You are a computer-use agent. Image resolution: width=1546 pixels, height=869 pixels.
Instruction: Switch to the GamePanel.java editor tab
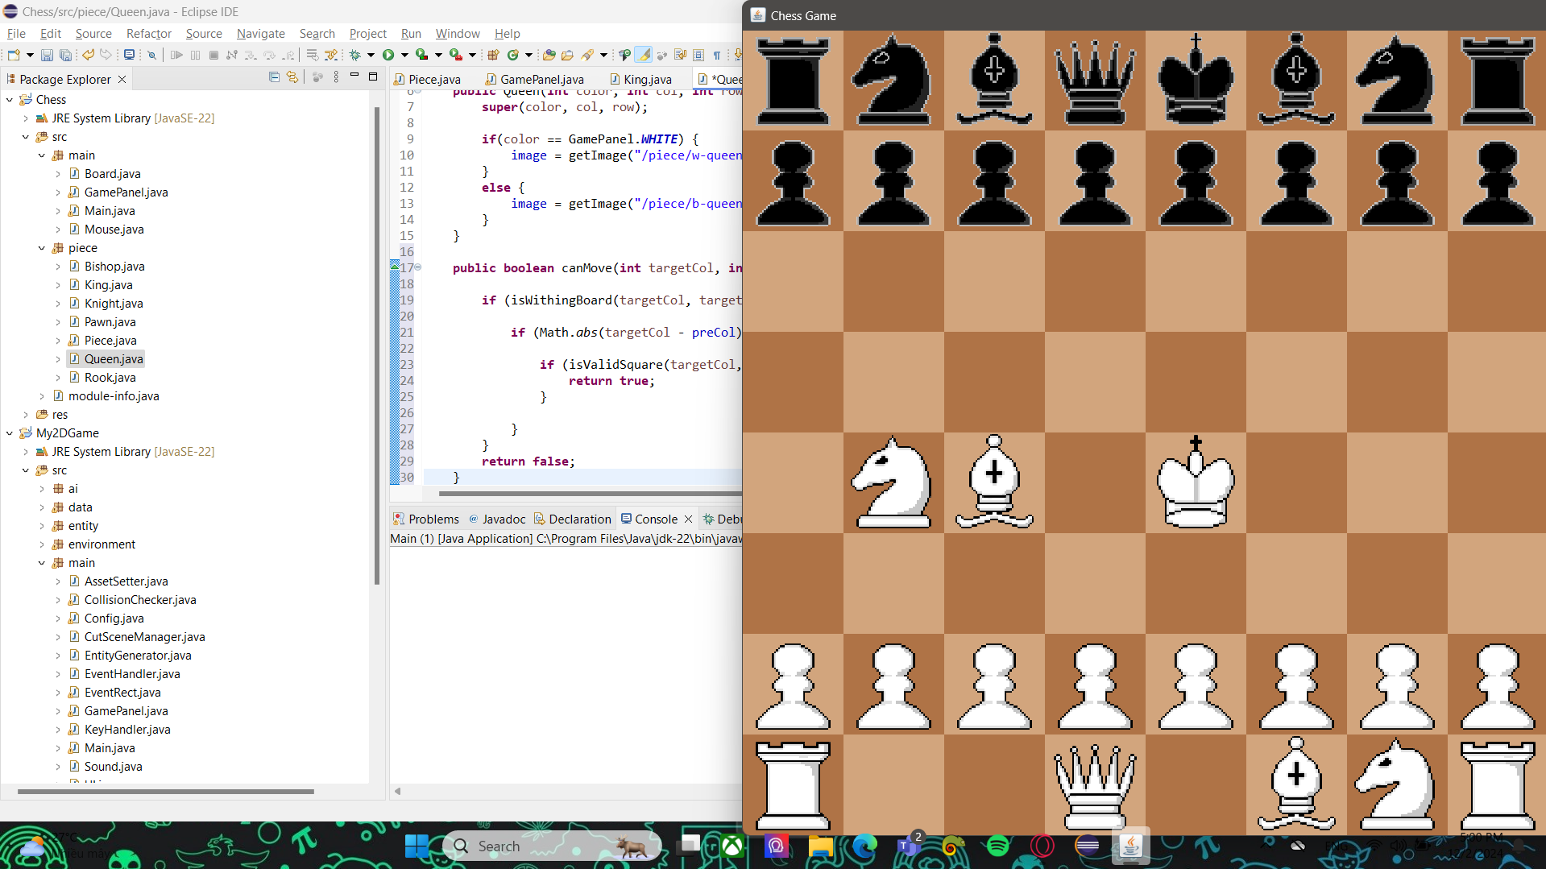point(534,79)
